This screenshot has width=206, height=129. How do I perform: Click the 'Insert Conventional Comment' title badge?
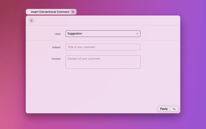[x=50, y=12]
